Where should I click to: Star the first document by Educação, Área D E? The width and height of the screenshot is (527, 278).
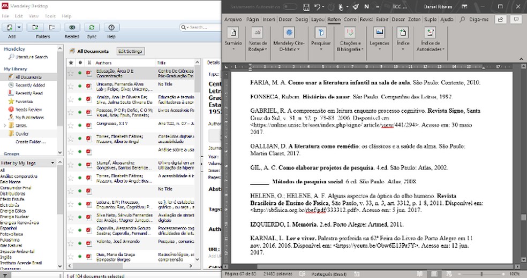tap(70, 73)
